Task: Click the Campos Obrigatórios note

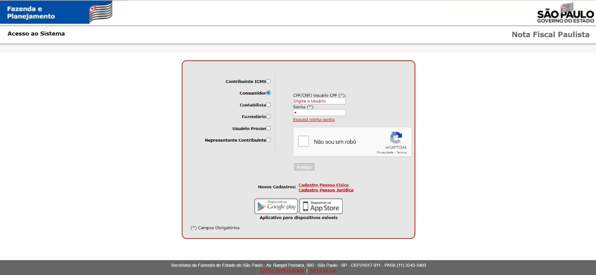Action: coord(215,228)
